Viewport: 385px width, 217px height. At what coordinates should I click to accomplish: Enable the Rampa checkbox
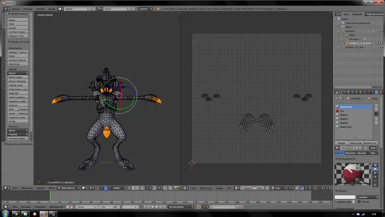point(359,202)
